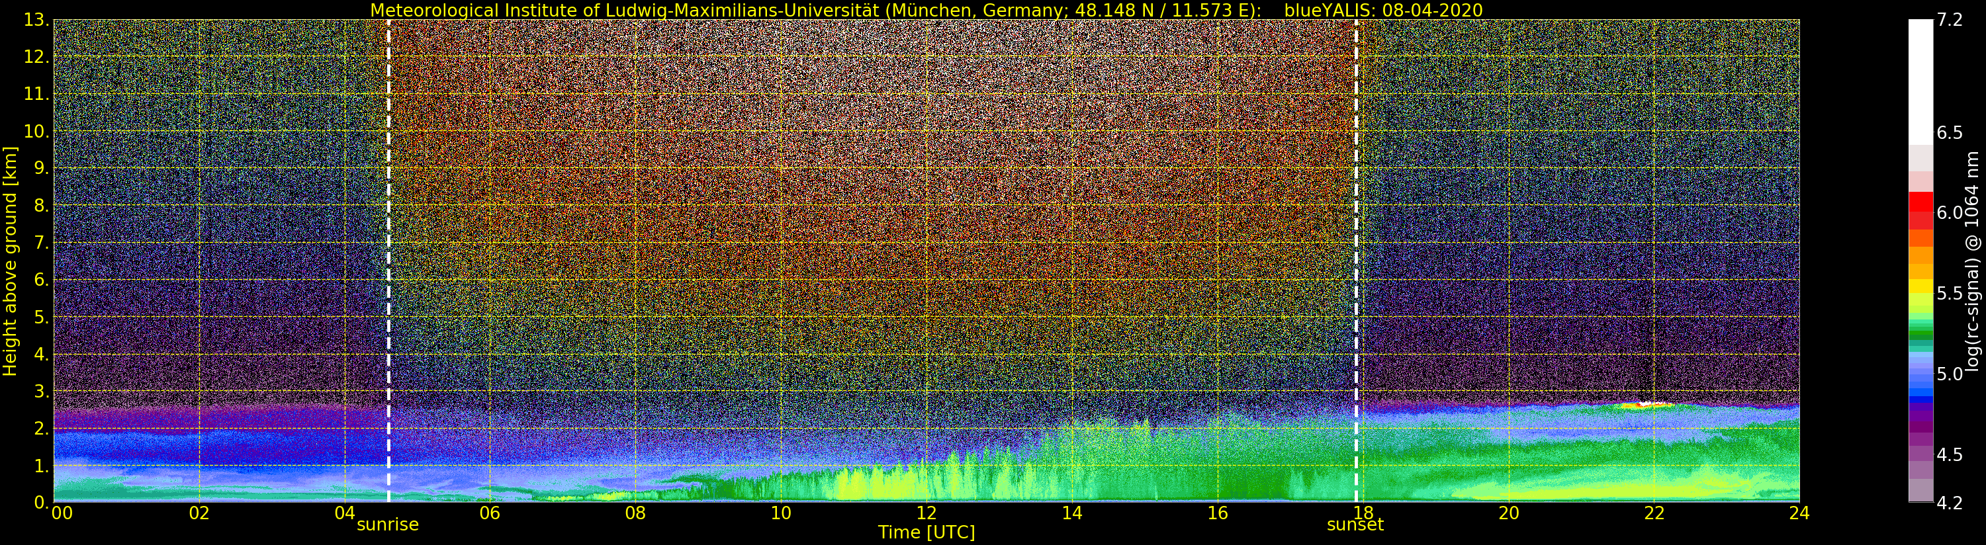Image resolution: width=1986 pixels, height=545 pixels.
Task: Select the 'sunset' label below the time axis
Action: (1355, 525)
